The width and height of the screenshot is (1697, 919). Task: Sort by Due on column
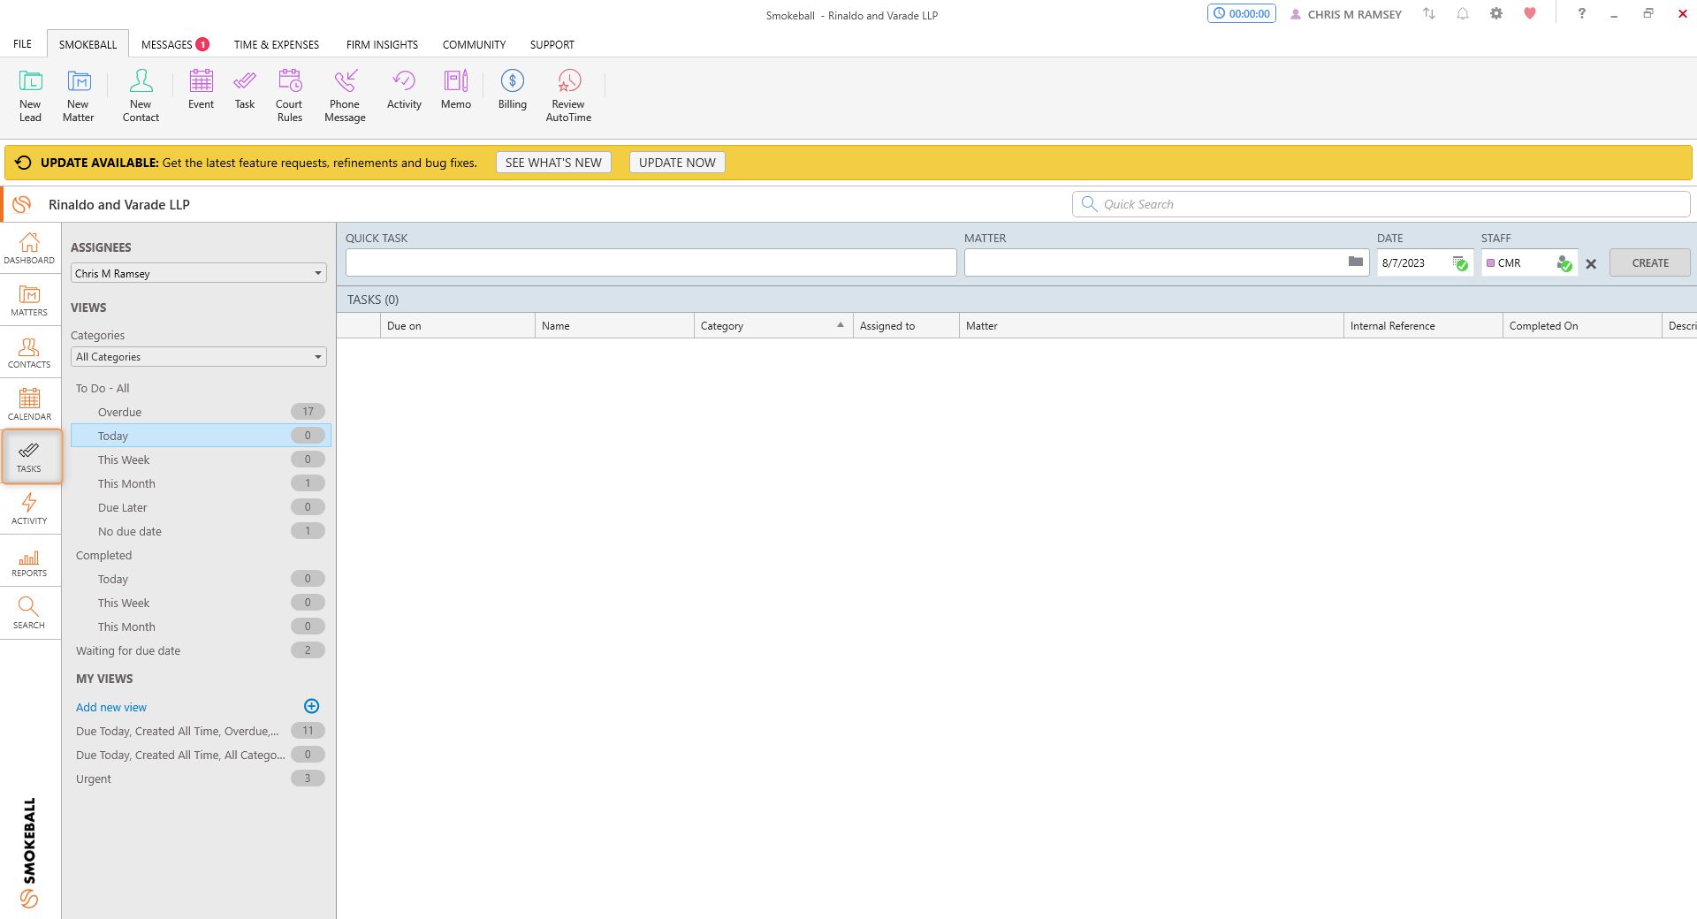[458, 325]
